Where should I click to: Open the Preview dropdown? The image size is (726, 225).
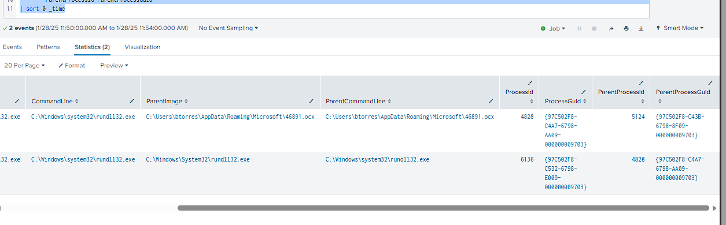(x=114, y=66)
